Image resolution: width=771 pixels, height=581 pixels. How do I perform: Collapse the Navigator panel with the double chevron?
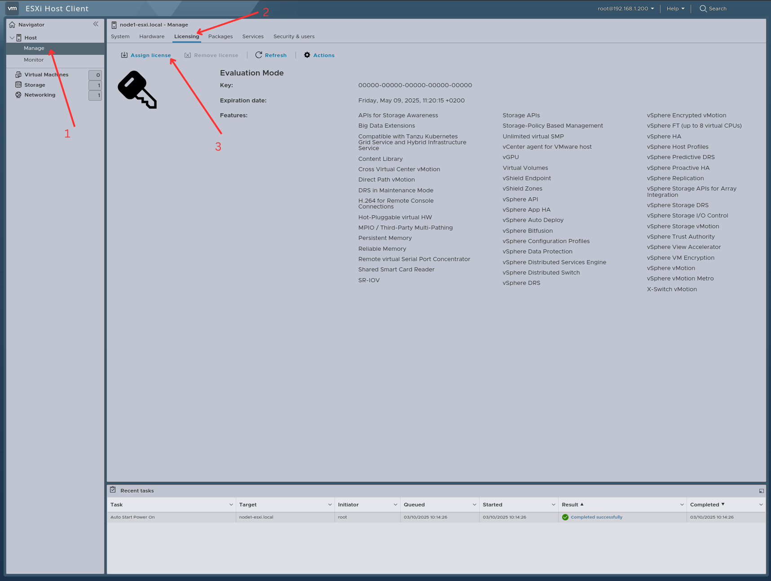[x=96, y=24]
